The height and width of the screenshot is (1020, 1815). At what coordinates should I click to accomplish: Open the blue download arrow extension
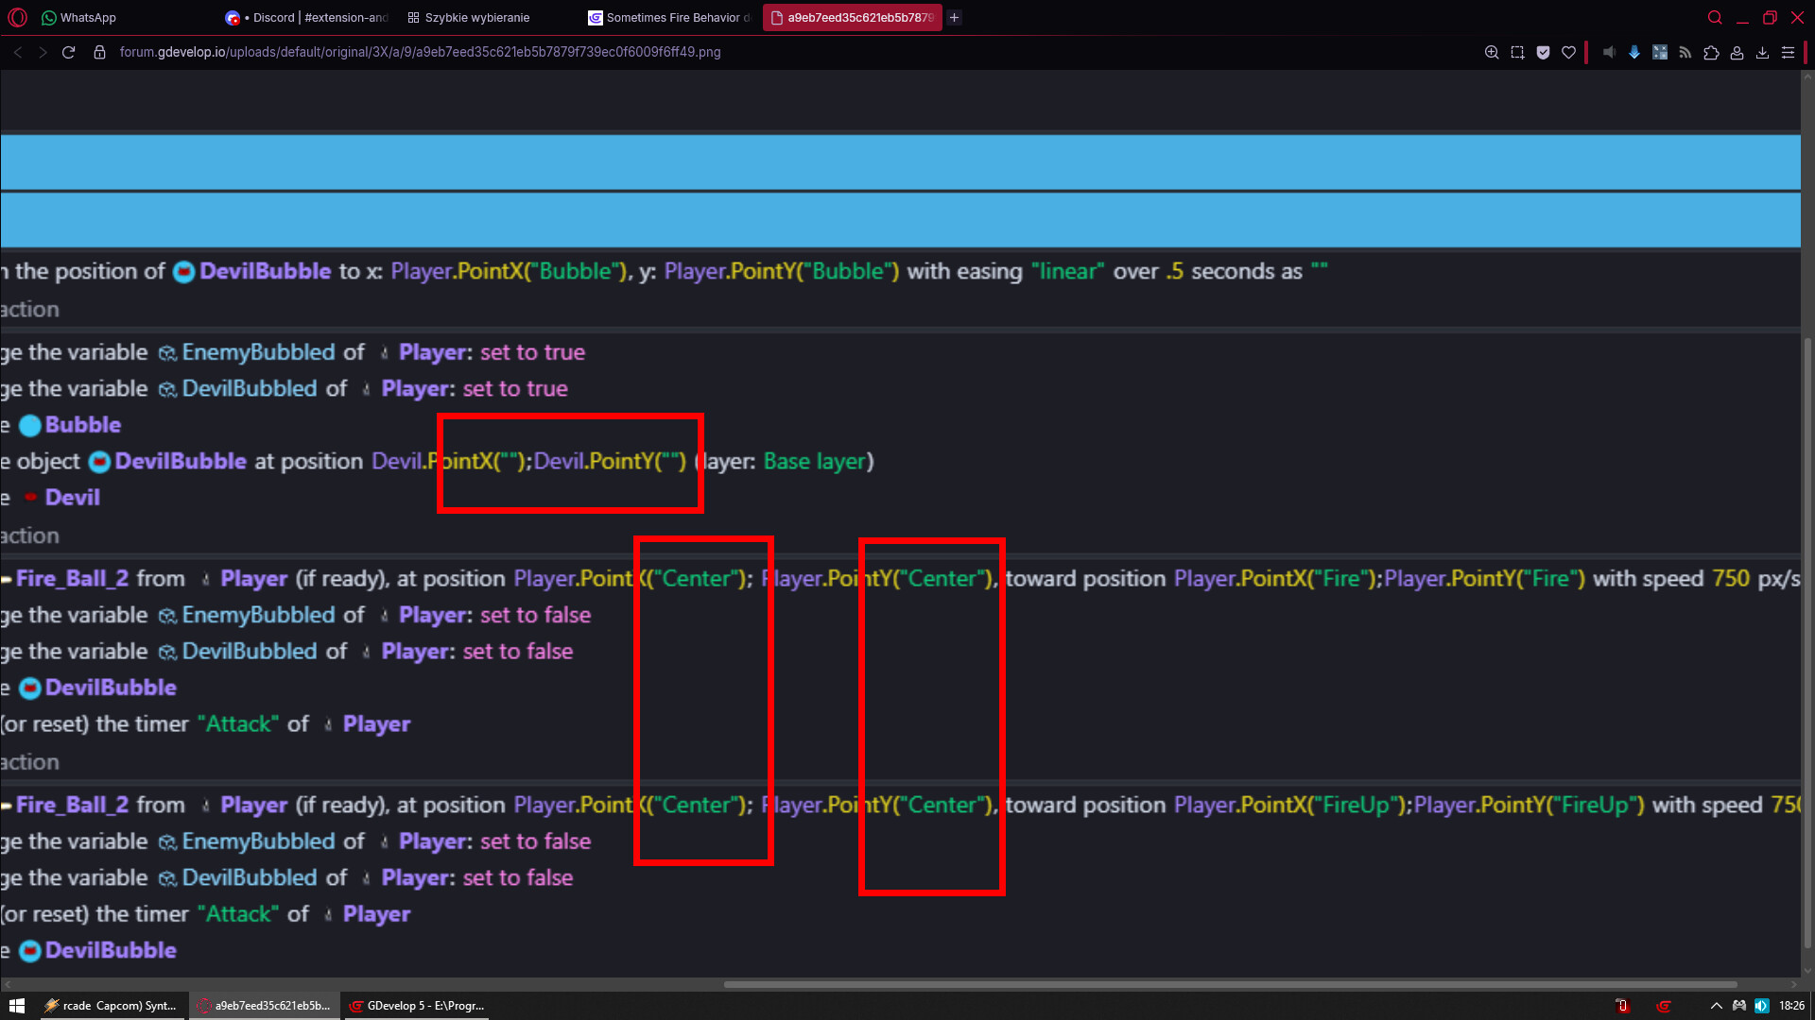[1634, 52]
